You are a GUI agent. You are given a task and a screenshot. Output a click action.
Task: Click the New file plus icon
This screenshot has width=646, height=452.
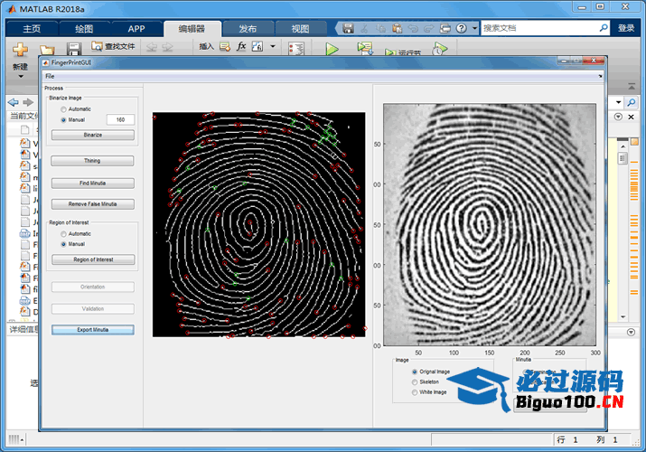[x=20, y=50]
